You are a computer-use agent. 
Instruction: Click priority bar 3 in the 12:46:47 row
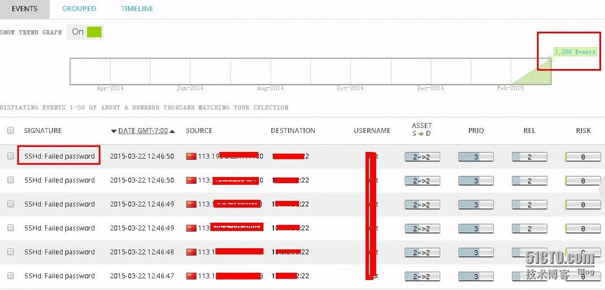(x=476, y=277)
